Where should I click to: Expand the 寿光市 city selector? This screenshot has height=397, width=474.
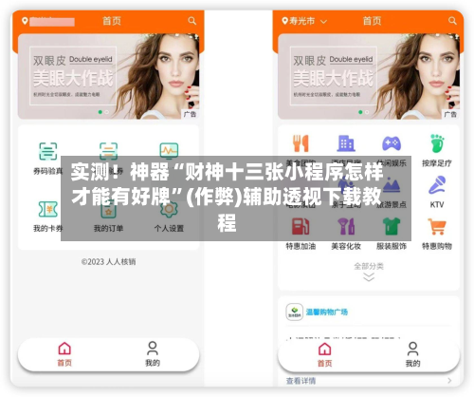[x=304, y=21]
